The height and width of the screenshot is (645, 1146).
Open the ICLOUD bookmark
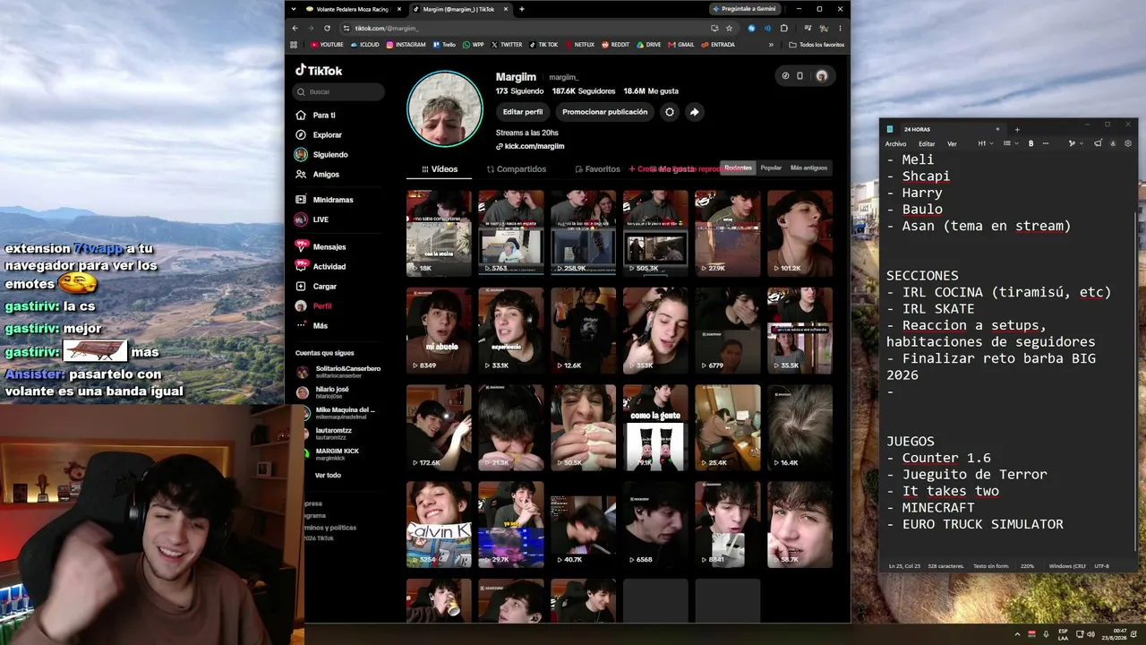pos(365,44)
